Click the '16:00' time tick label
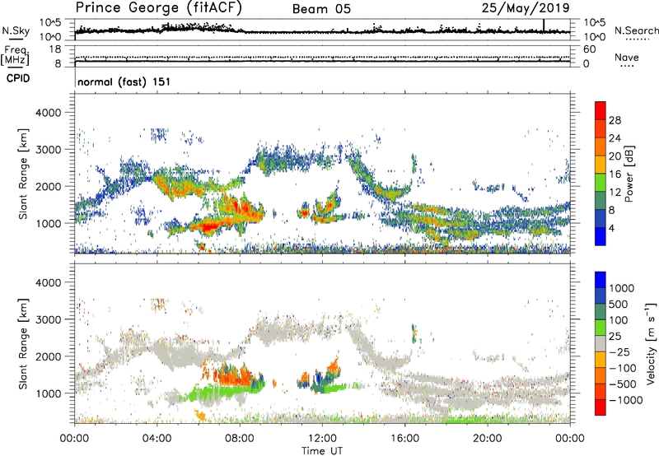This screenshot has width=659, height=456. (x=404, y=439)
